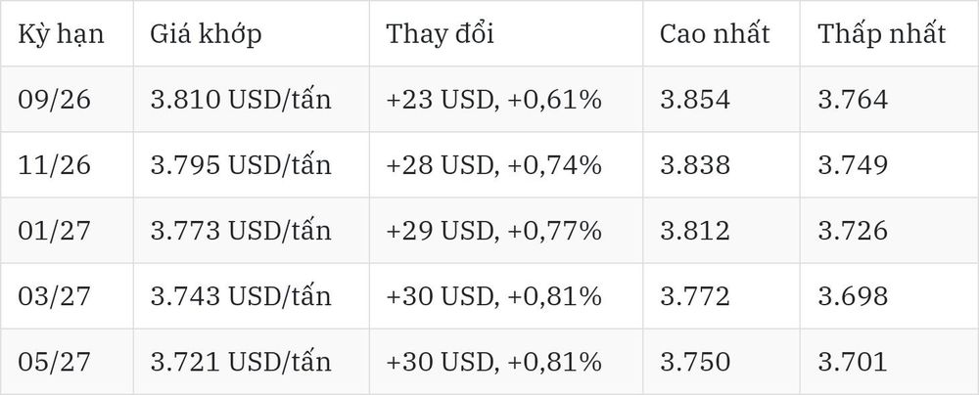Click the 'Cao nhất' column header

715,34
